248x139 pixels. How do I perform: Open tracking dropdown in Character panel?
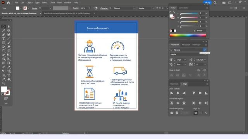[205, 64]
